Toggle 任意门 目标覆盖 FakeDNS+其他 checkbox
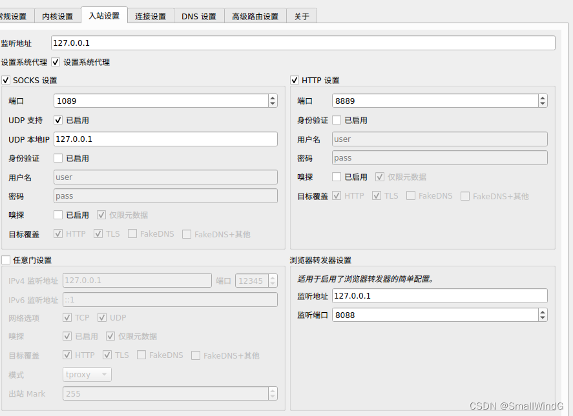 [x=196, y=355]
